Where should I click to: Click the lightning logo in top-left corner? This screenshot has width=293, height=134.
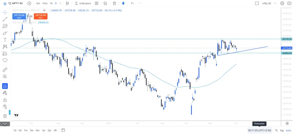pos(5,3)
